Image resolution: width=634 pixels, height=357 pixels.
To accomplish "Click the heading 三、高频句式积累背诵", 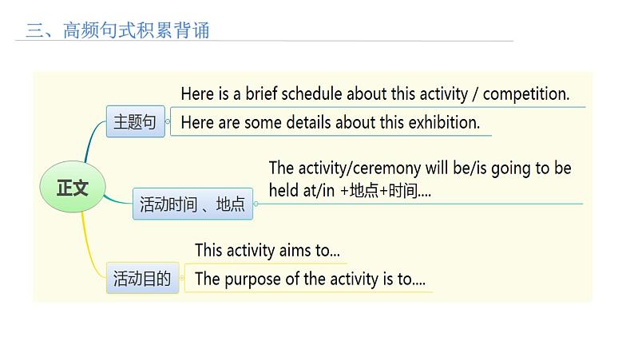I will pyautogui.click(x=117, y=30).
